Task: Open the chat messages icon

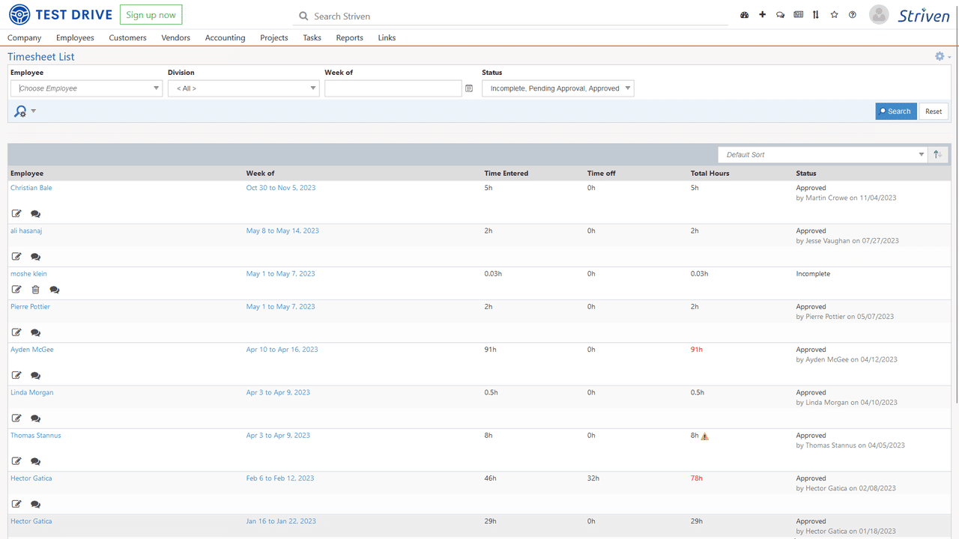Action: point(780,14)
